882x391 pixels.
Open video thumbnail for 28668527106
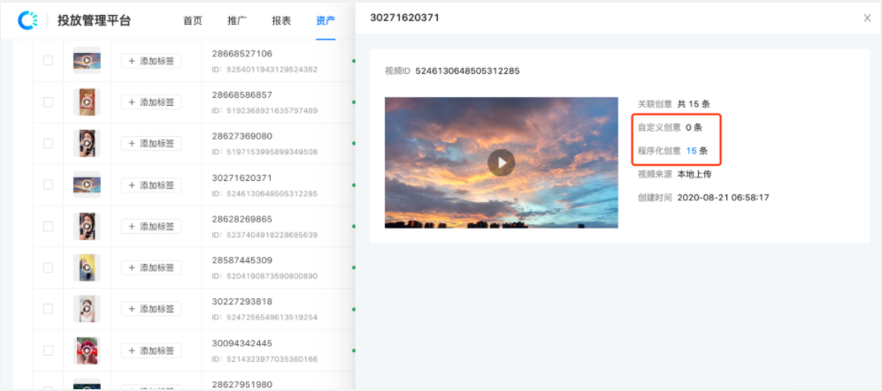point(87,61)
